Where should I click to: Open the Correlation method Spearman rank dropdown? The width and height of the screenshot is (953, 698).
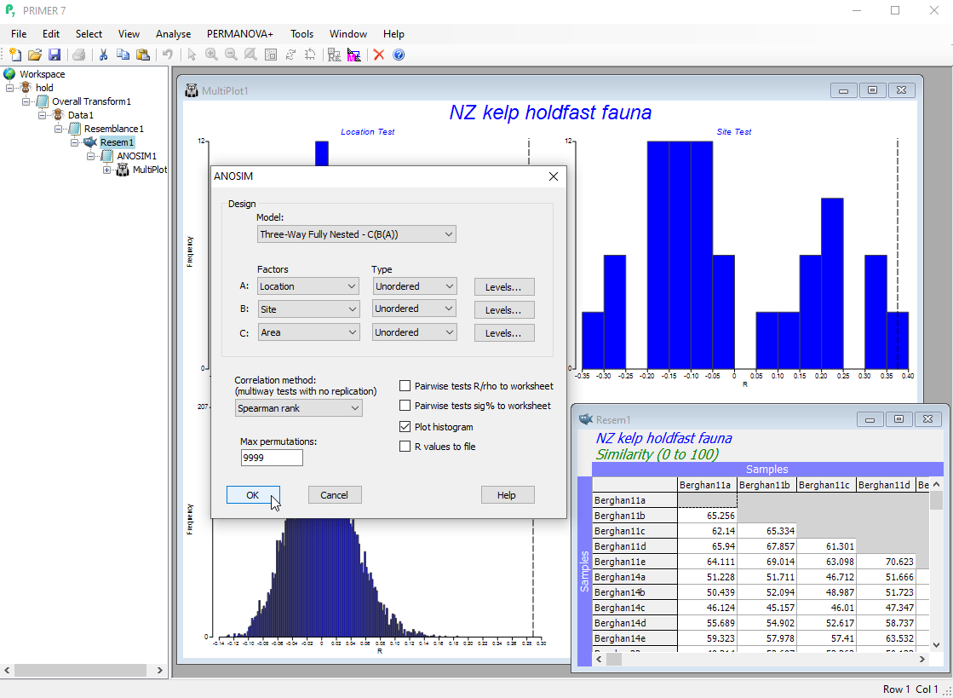(298, 408)
